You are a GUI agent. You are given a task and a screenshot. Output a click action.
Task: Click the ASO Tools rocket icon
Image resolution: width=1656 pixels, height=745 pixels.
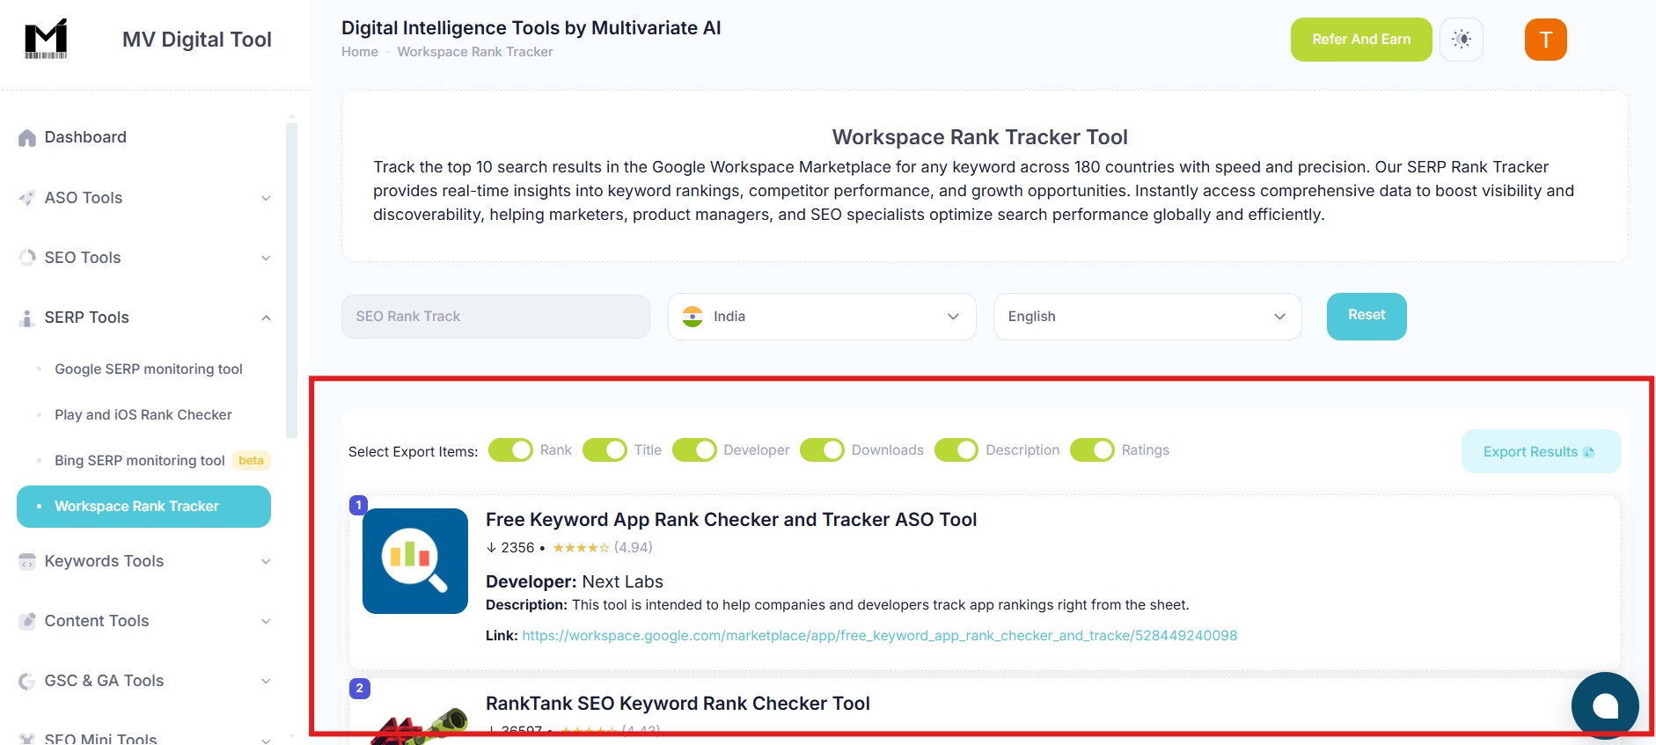point(27,198)
